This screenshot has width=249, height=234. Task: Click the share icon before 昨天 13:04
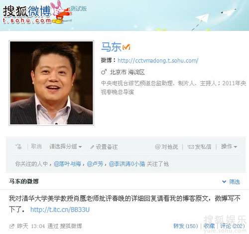(x=12, y=226)
